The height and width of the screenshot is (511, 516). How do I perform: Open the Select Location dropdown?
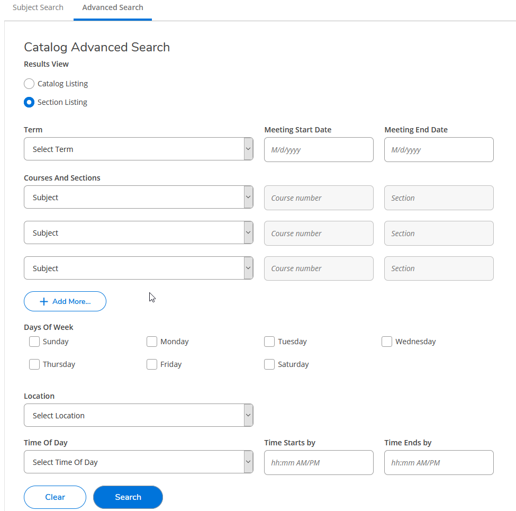(x=139, y=416)
